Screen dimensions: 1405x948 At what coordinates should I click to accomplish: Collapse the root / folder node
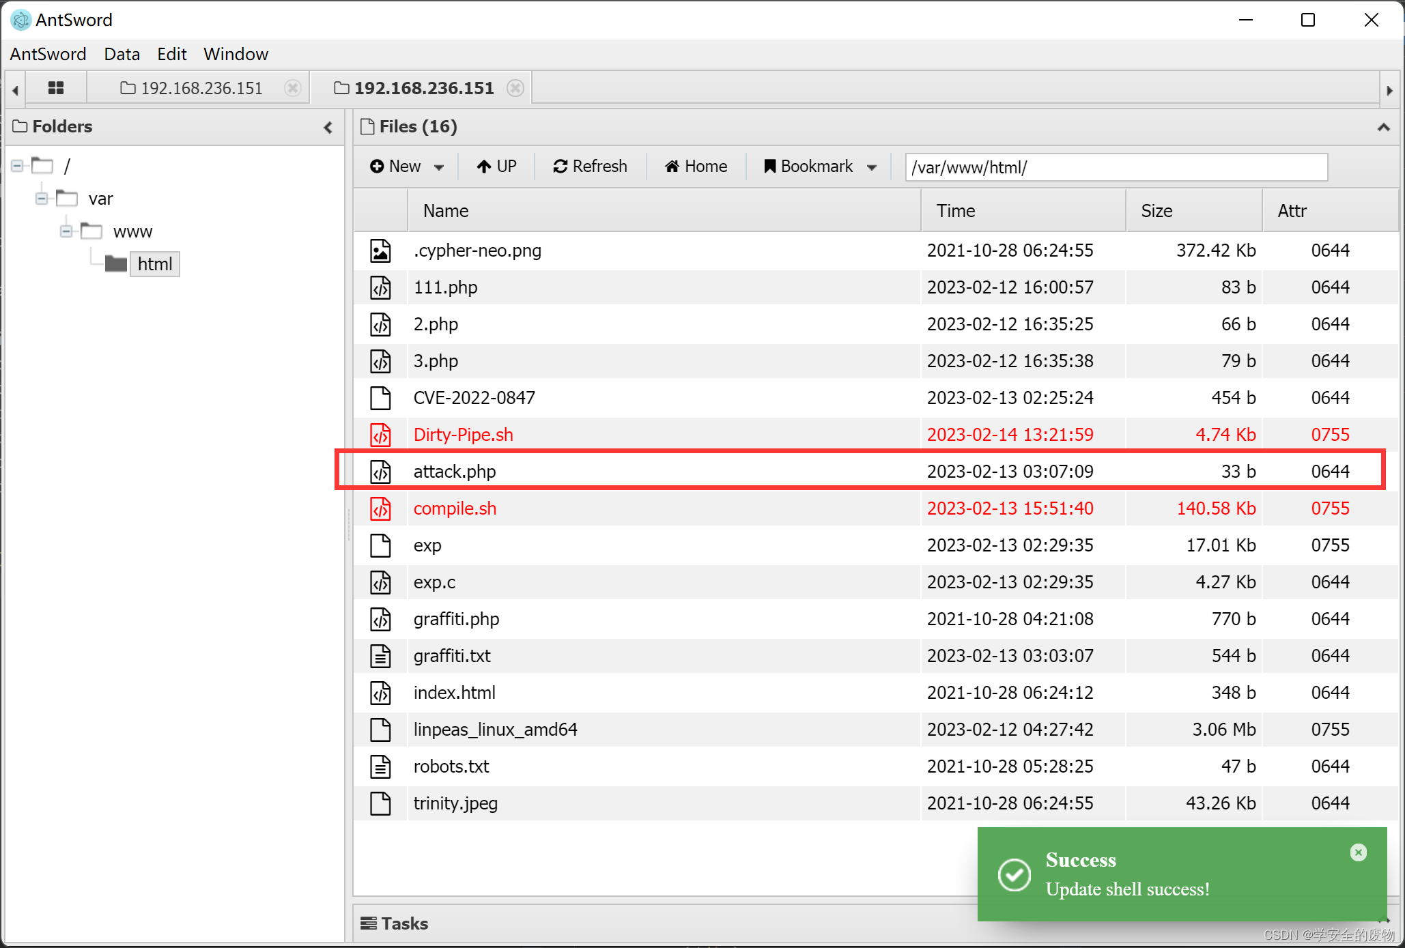[17, 166]
